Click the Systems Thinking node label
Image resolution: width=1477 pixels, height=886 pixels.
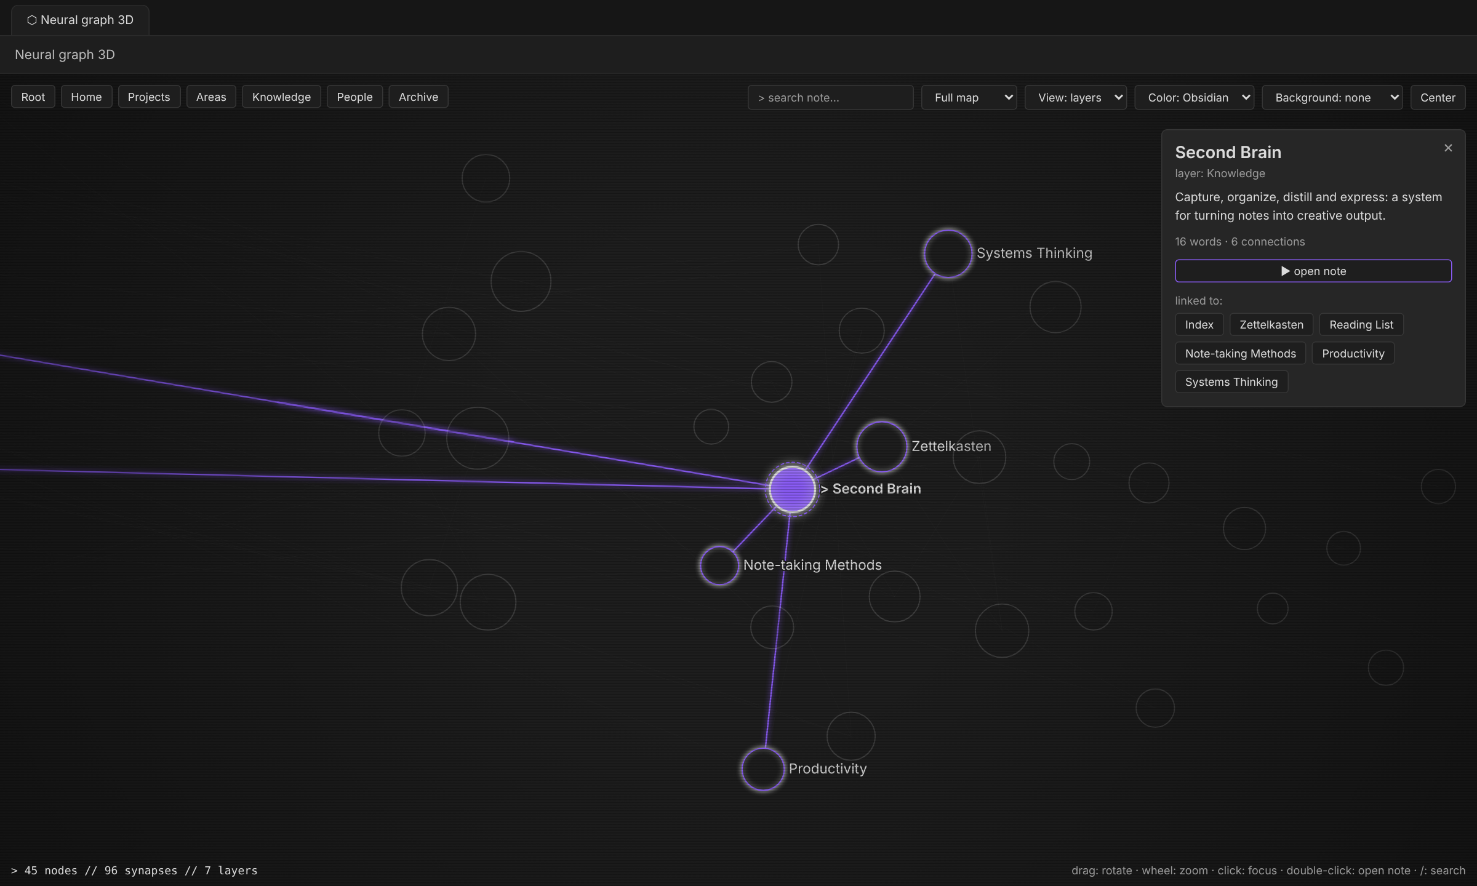[1035, 253]
